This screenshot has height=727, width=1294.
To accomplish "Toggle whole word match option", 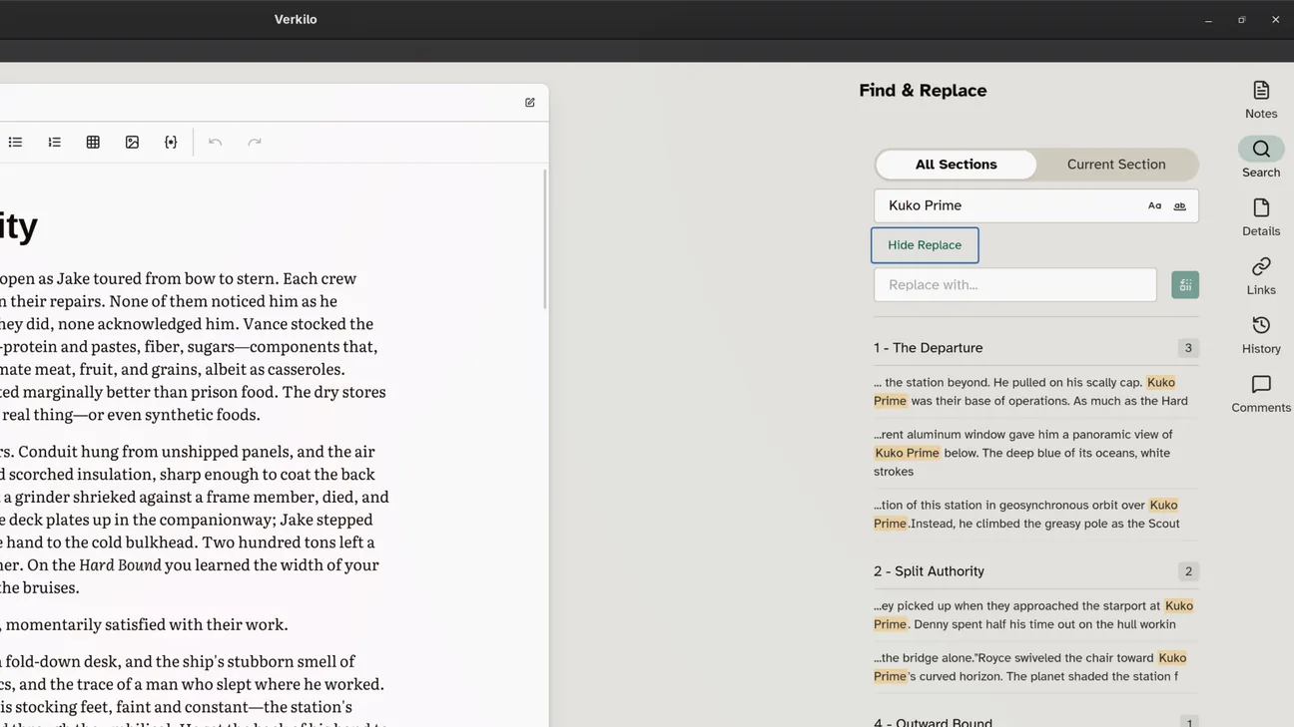I will point(1179,206).
